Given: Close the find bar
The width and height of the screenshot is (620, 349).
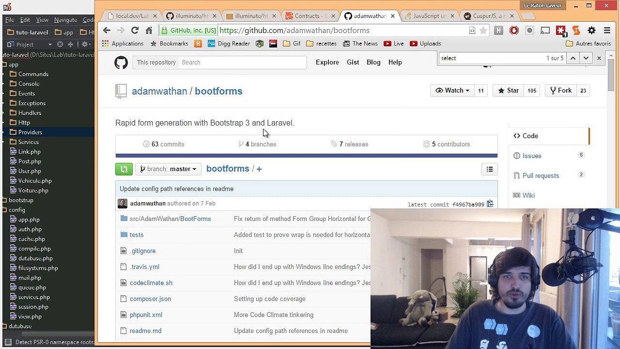Looking at the screenshot, I should click(x=599, y=58).
